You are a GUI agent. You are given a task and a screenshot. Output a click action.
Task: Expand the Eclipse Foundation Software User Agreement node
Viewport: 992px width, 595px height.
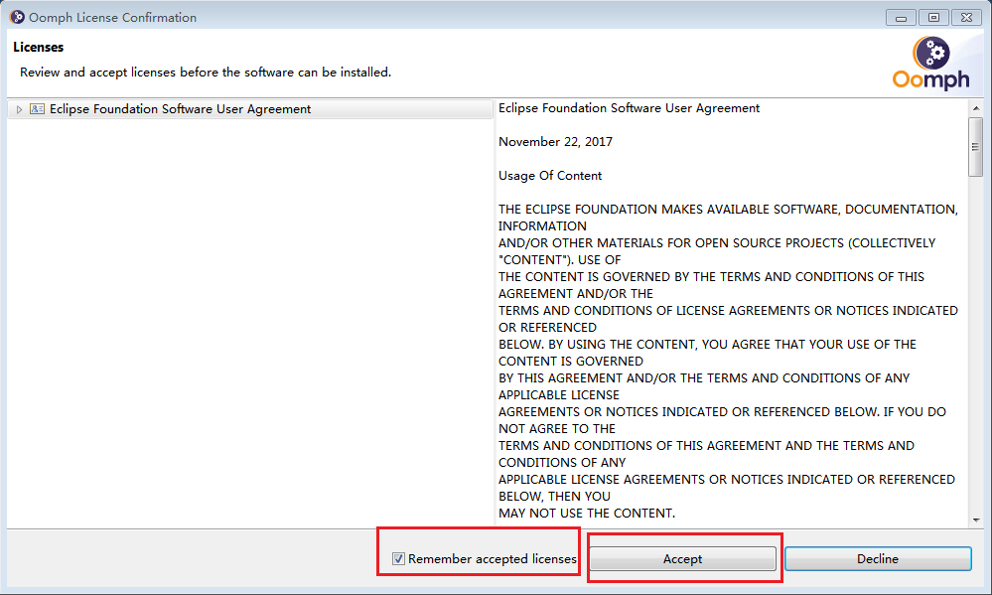coord(19,109)
